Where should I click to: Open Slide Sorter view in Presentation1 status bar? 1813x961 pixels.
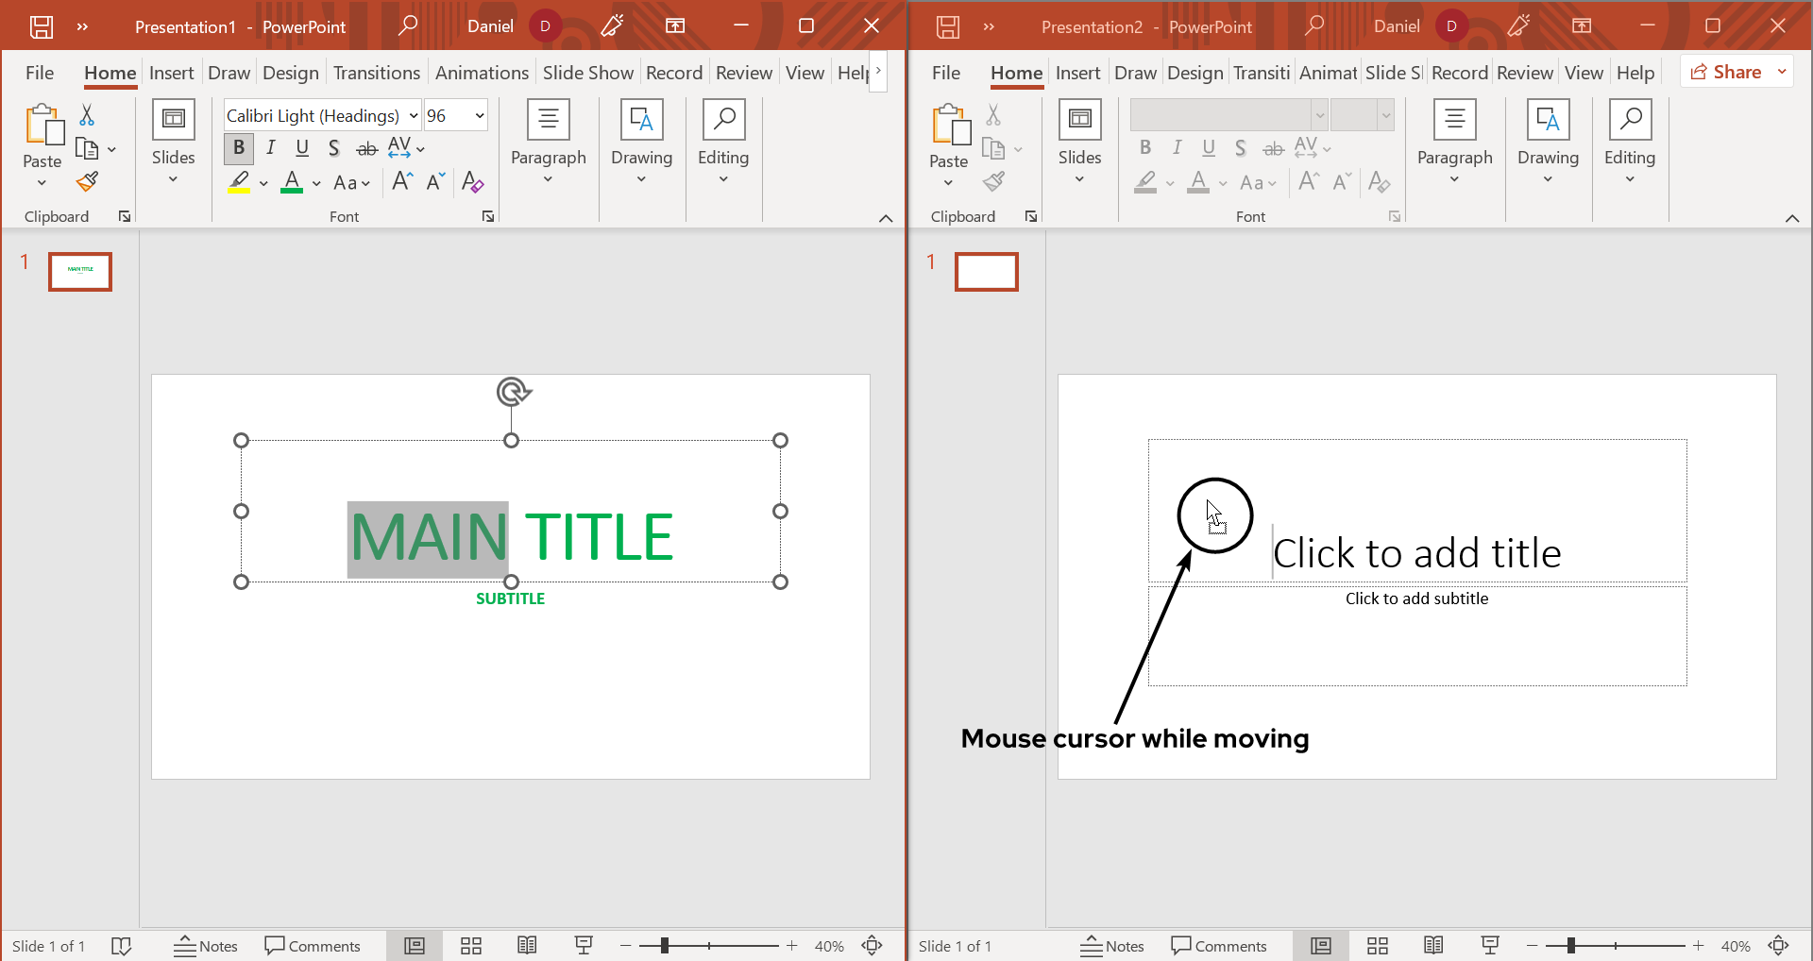(471, 946)
